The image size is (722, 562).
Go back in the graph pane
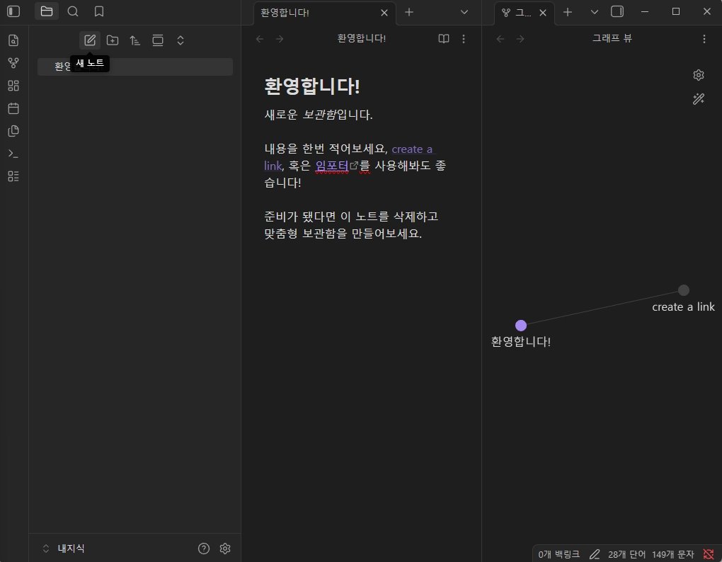500,39
